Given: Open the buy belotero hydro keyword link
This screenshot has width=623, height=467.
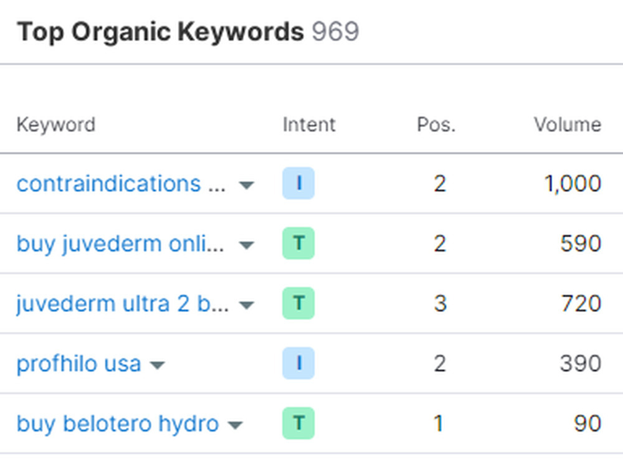Looking at the screenshot, I should pos(117,423).
